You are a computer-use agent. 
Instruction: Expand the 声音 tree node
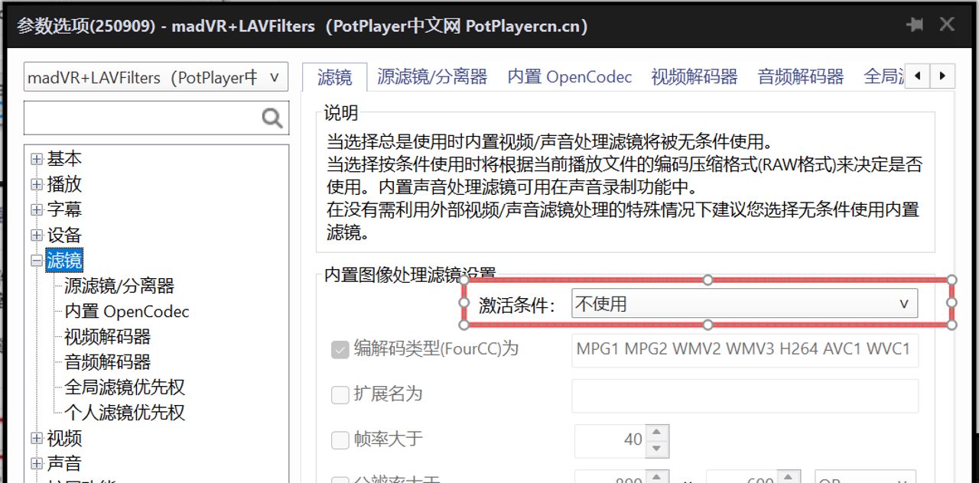pos(36,464)
